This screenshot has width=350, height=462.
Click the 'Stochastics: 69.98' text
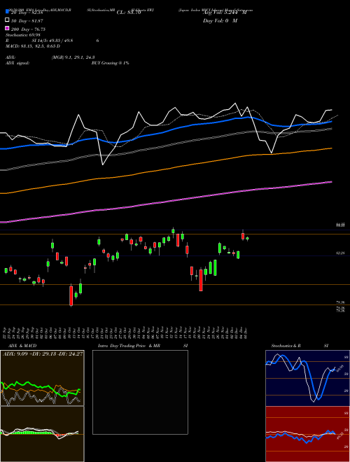click(x=22, y=35)
